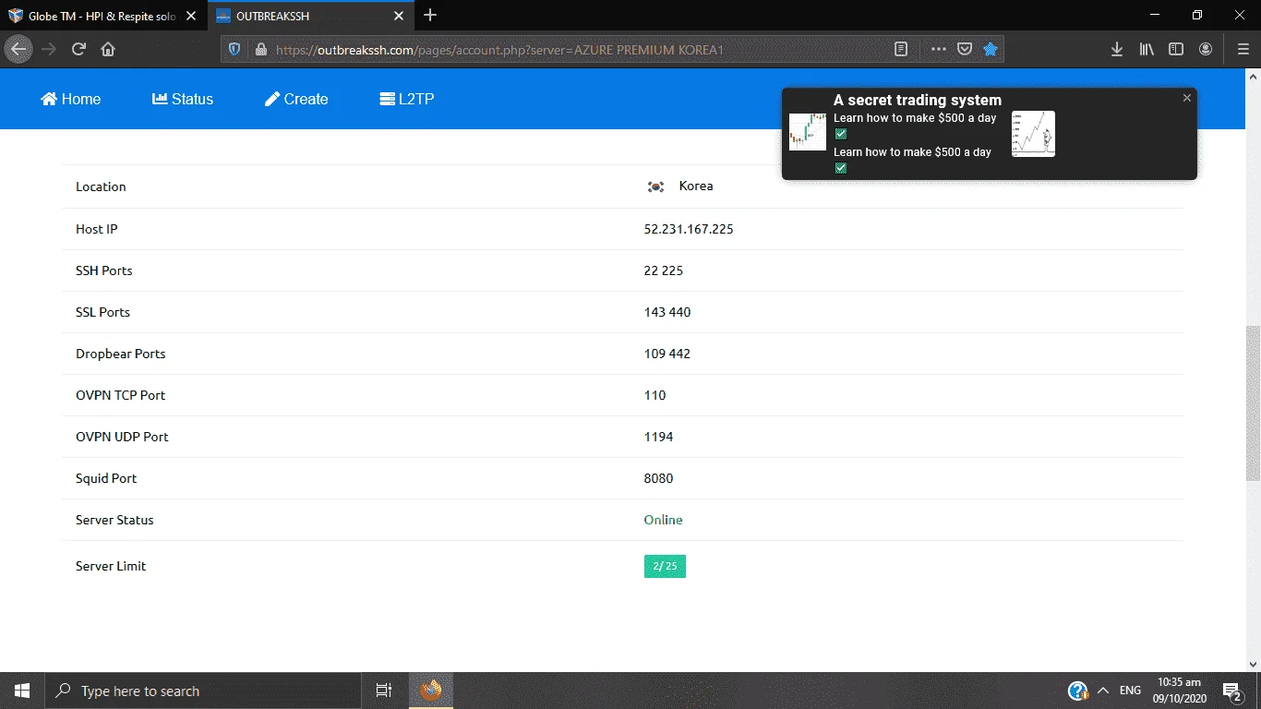Click the Squid Port value 8080

(659, 478)
